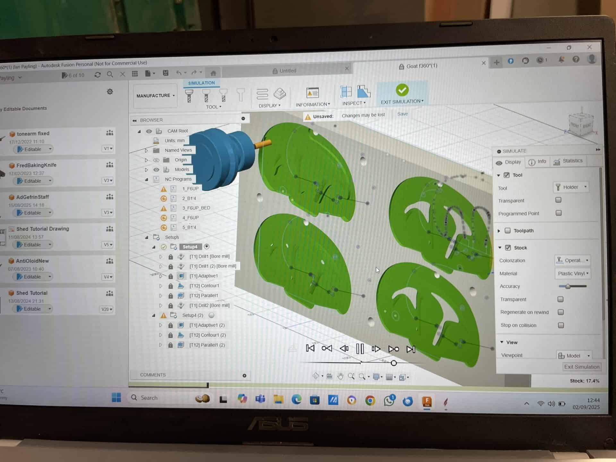Click the Windows Start button
The image size is (616, 462).
116,398
